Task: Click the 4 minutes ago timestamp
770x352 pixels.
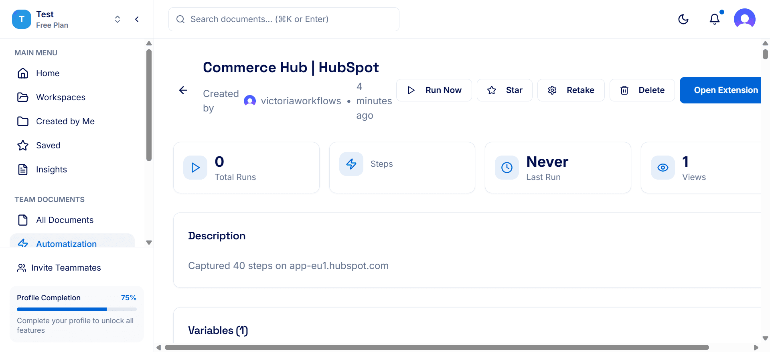Action: tap(374, 101)
